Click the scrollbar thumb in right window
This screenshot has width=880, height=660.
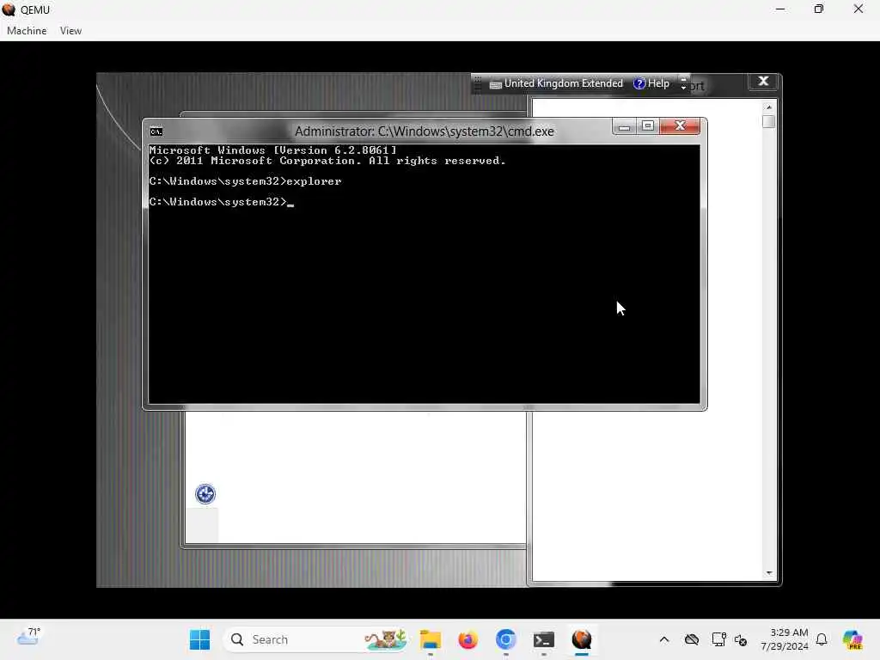pos(769,121)
